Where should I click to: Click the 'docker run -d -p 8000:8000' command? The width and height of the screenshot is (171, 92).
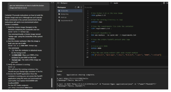(23, 46)
